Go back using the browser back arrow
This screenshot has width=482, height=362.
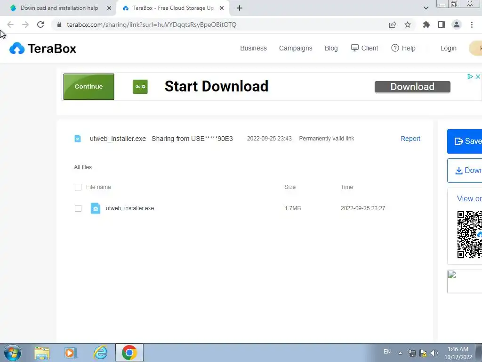coord(10,25)
